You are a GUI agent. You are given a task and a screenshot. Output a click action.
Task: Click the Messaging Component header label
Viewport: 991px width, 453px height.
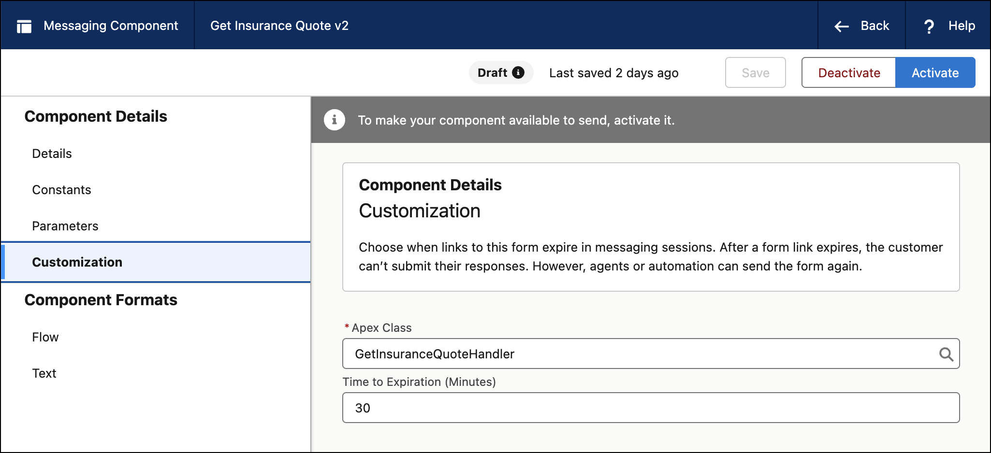pyautogui.click(x=111, y=26)
